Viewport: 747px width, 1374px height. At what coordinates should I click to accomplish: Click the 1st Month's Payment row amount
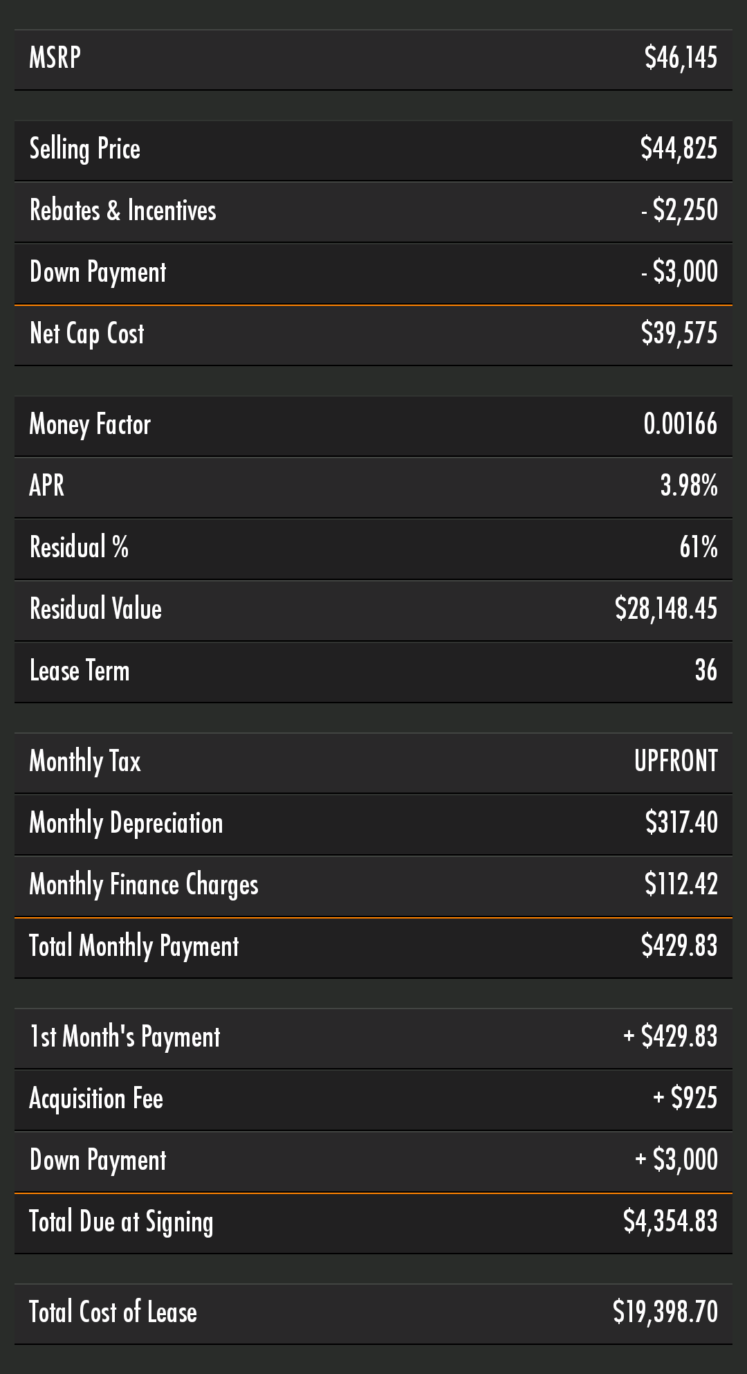(670, 1037)
